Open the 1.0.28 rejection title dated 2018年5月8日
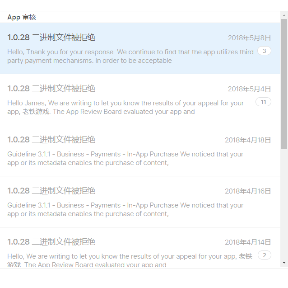This screenshot has height=288, width=288. [x=51, y=38]
